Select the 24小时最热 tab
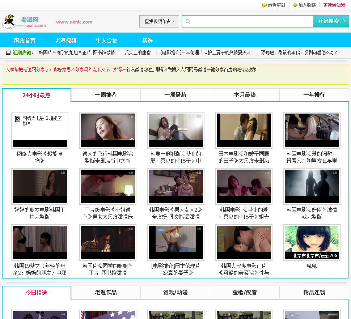Viewport: 351px width, 319px height. (37, 95)
